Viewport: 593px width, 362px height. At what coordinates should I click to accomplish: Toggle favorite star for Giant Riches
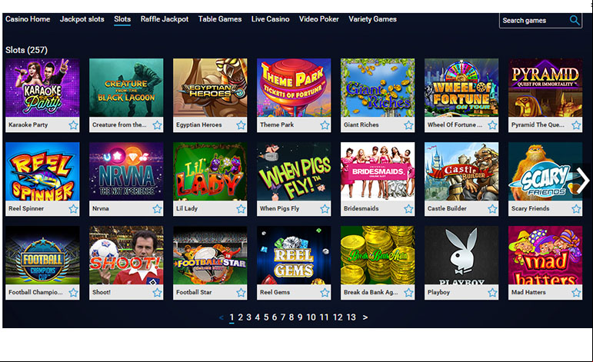[408, 125]
